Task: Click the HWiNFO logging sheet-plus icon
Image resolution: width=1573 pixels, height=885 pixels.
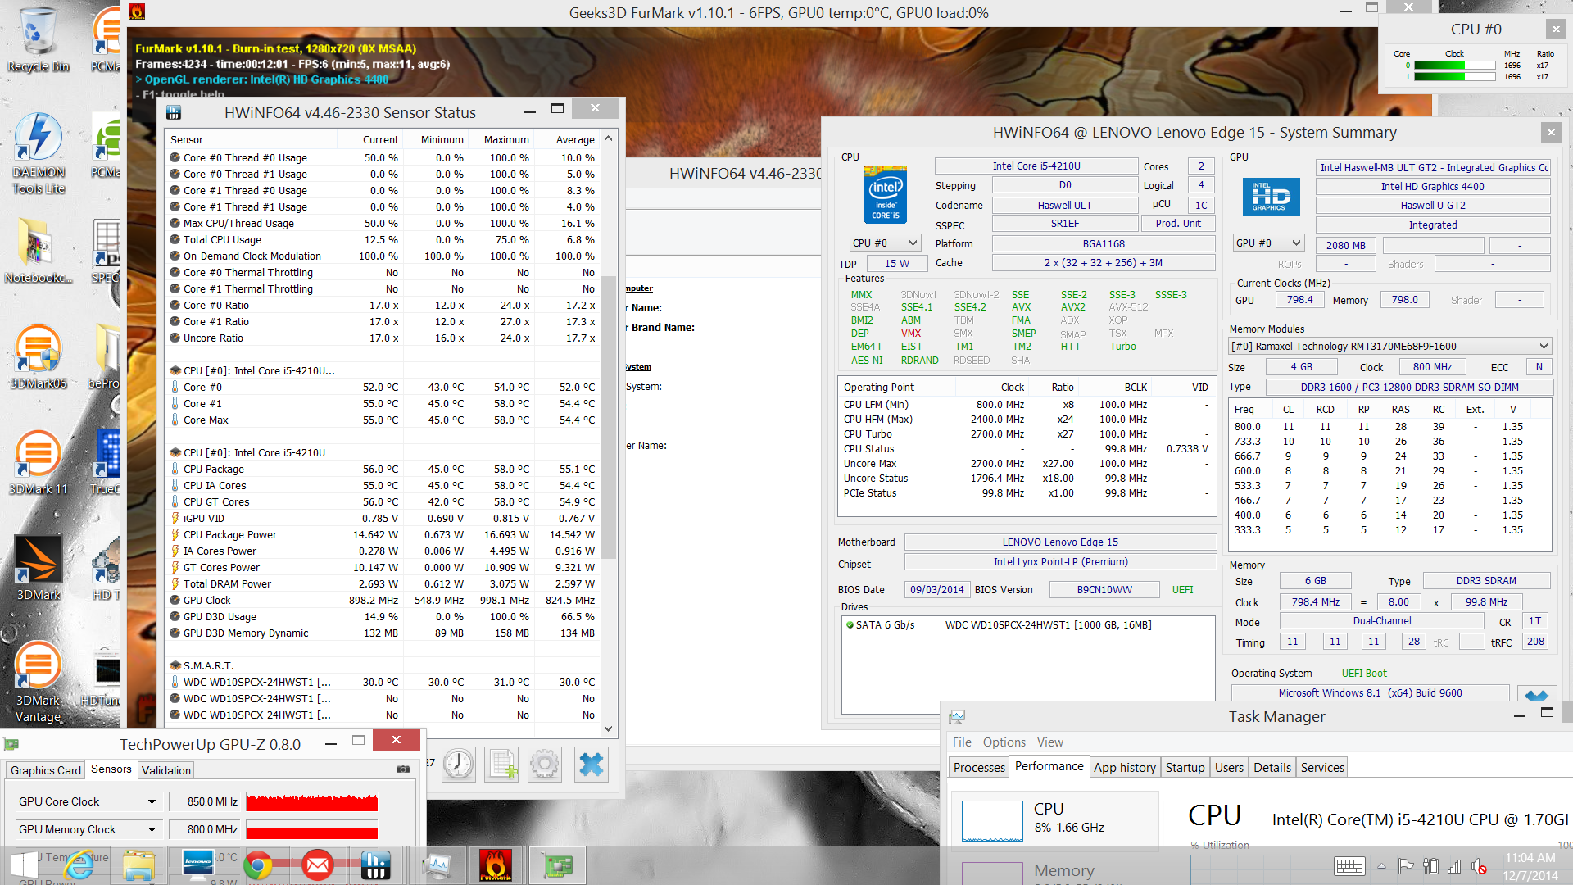Action: click(502, 764)
